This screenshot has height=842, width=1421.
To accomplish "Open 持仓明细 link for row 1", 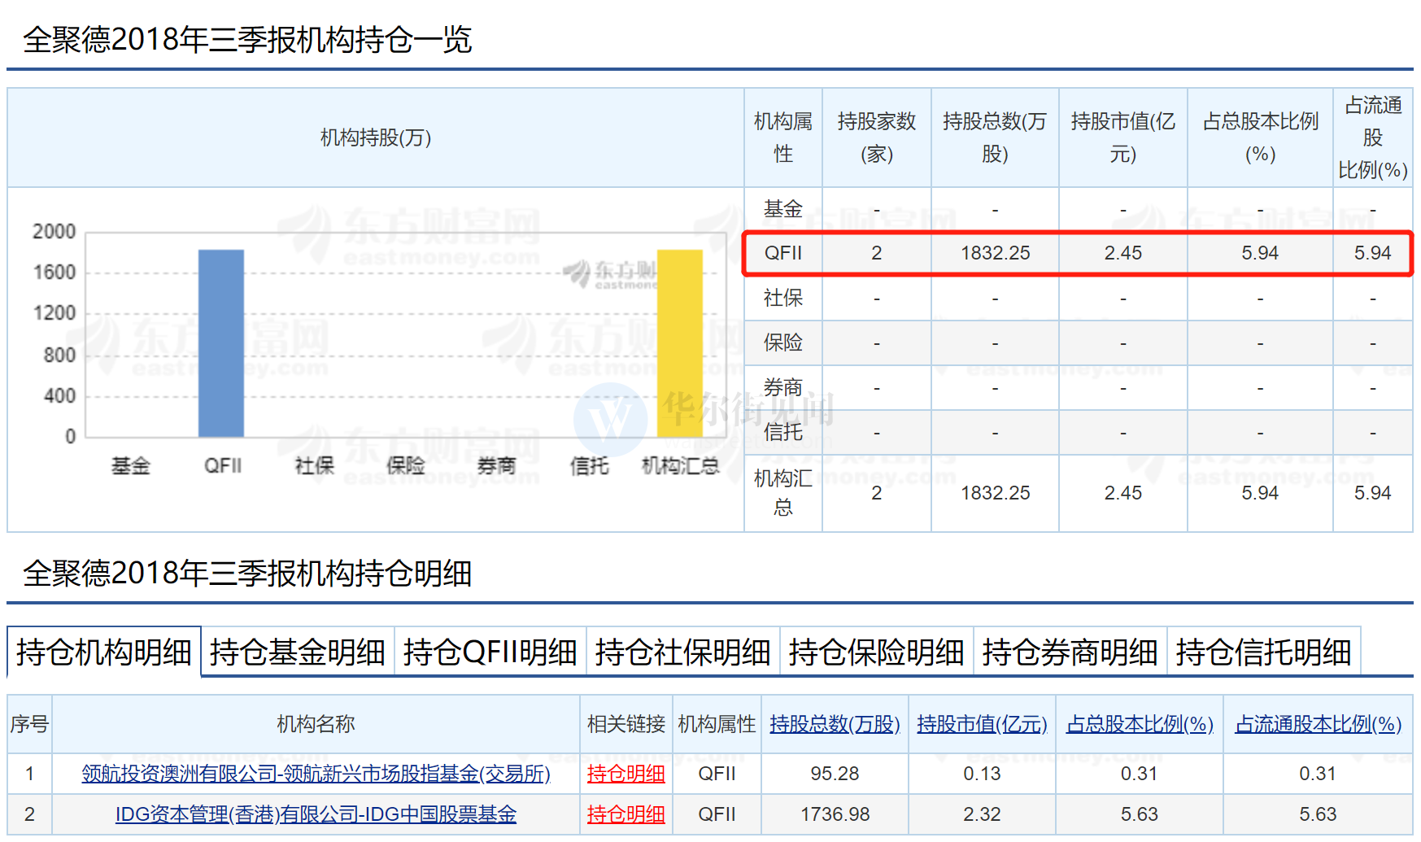I will coord(626,774).
